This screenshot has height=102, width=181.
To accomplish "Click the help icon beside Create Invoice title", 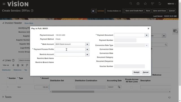I will pyautogui.click(x=32, y=11).
